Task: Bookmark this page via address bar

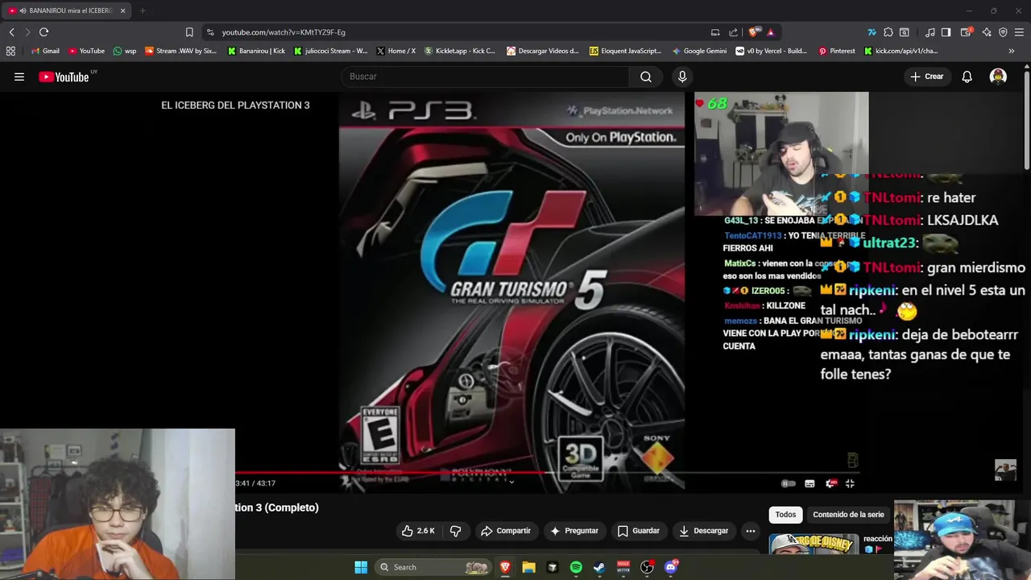Action: pos(189,32)
